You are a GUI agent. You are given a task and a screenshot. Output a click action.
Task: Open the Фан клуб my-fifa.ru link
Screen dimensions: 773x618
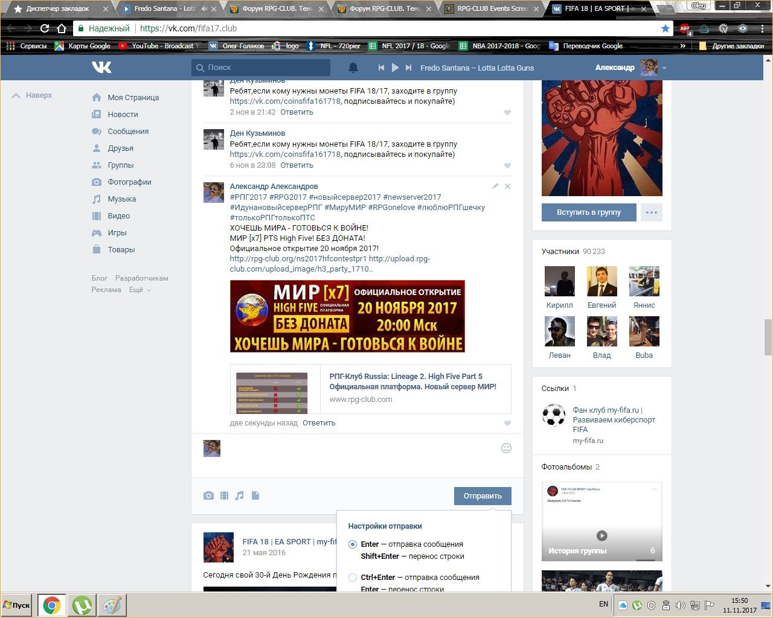click(614, 419)
